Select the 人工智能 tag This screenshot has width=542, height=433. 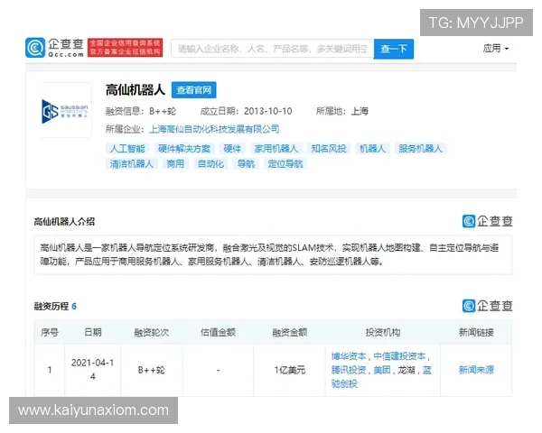127,149
